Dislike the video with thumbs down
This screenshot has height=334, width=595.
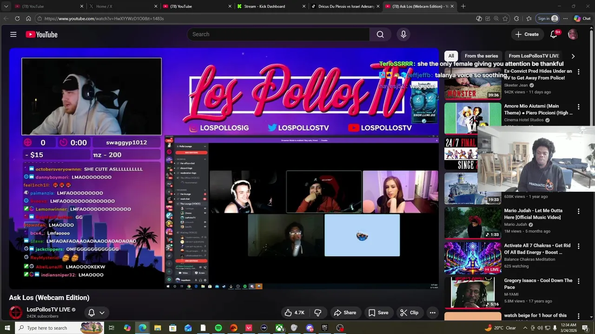[318, 313]
